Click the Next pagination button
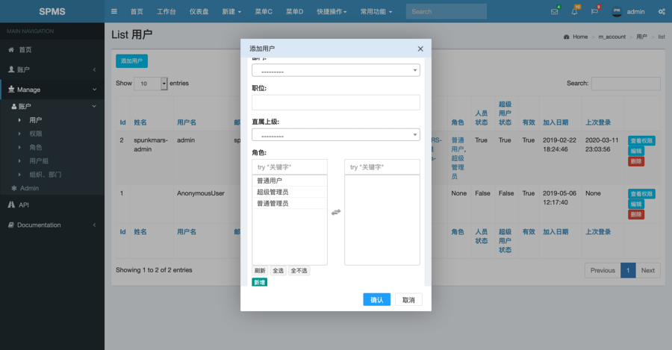The image size is (672, 350). pos(647,270)
